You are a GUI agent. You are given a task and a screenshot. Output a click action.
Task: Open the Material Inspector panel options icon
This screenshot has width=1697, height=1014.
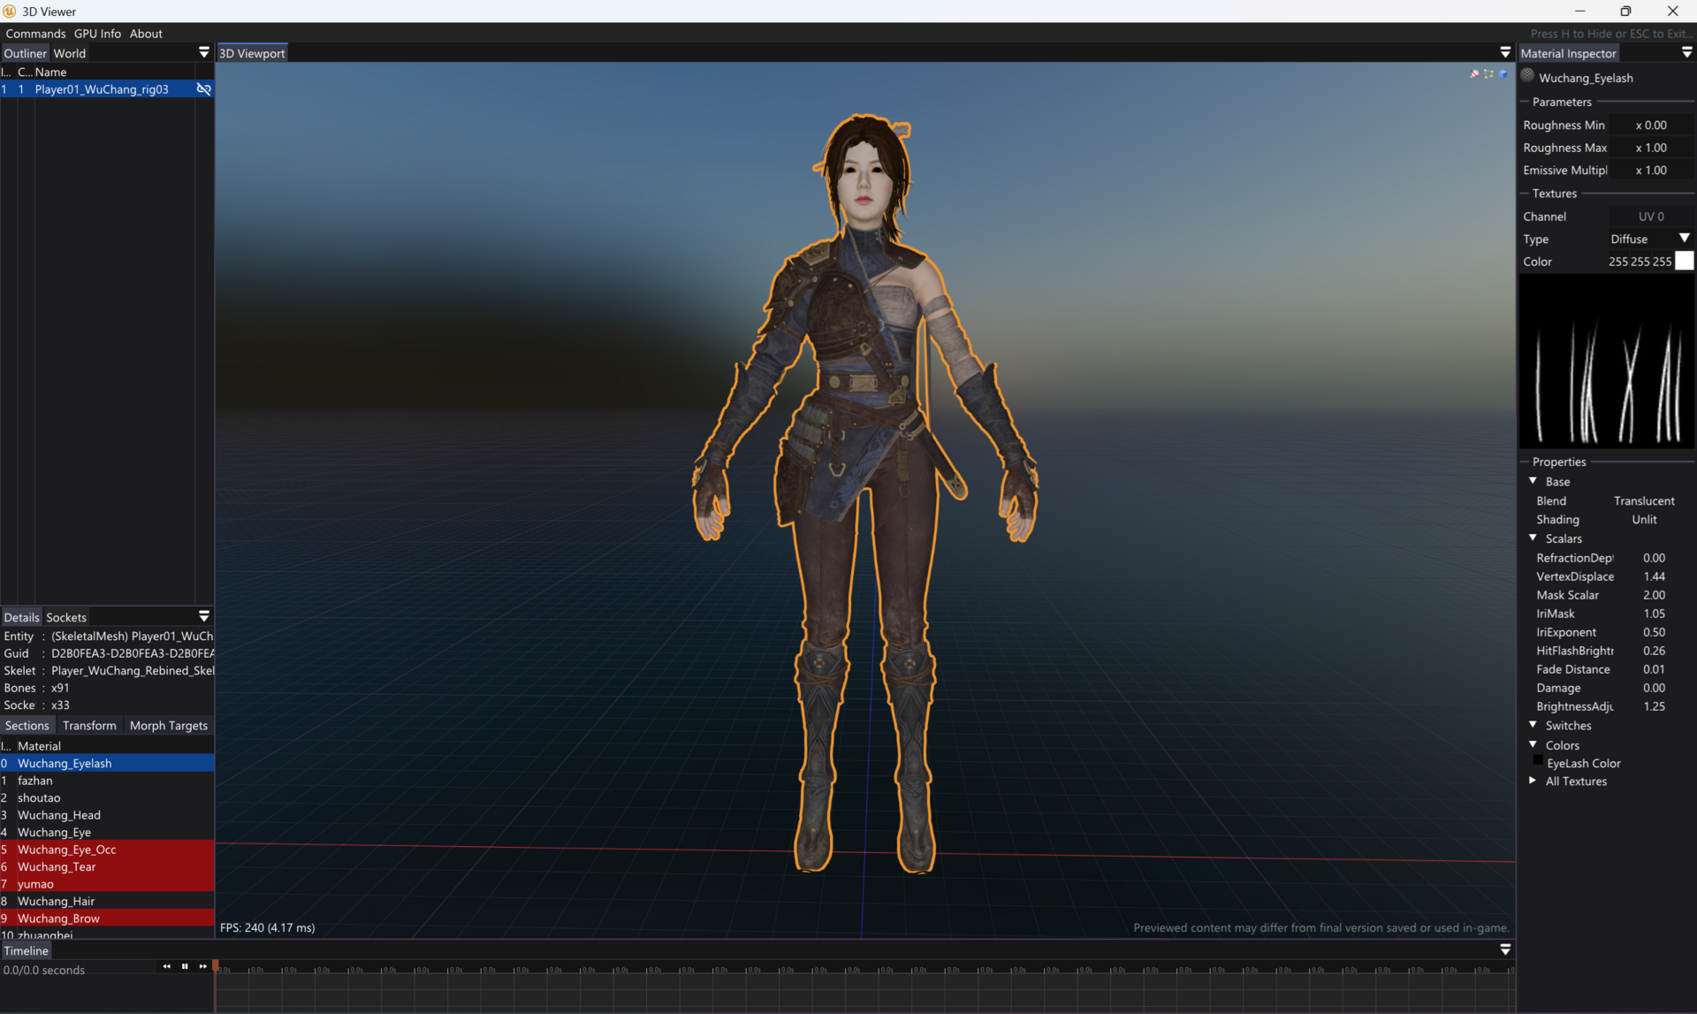point(1686,53)
